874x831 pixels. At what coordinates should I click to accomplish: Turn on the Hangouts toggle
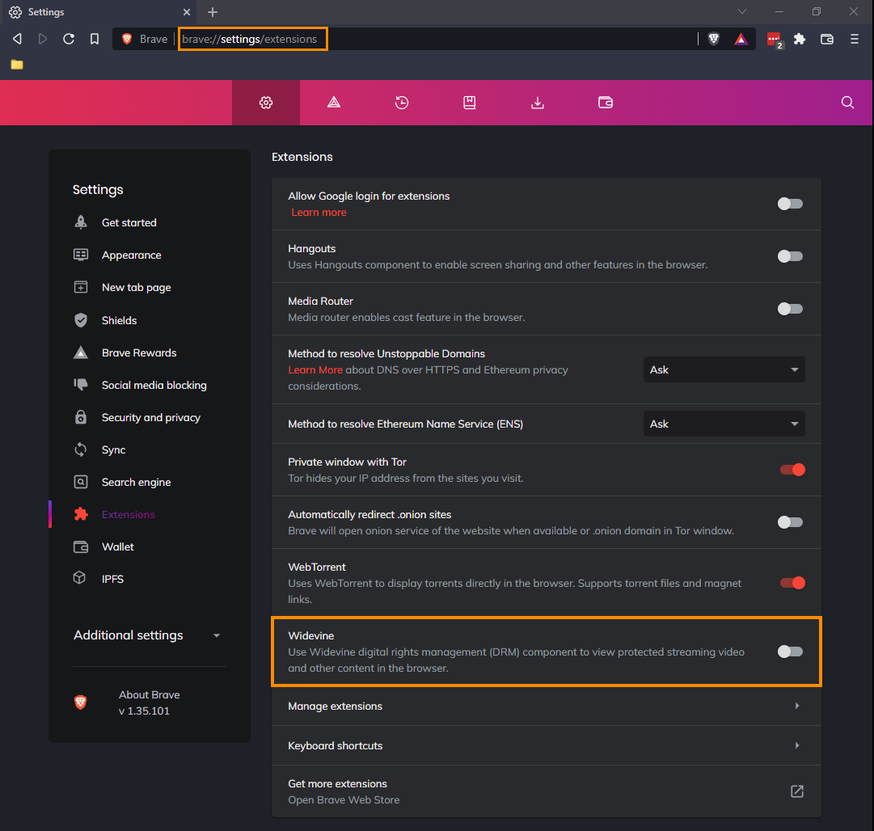coord(790,256)
